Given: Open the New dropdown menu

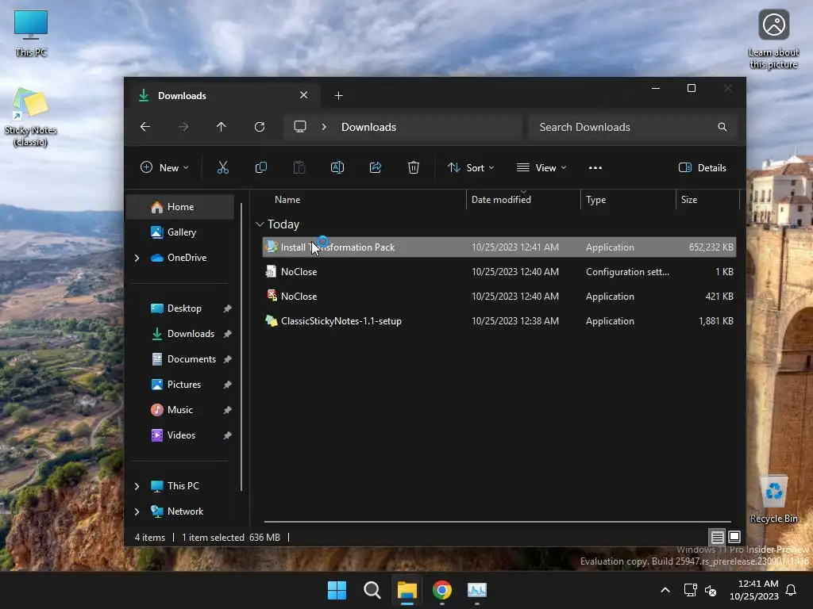Looking at the screenshot, I should 164,168.
